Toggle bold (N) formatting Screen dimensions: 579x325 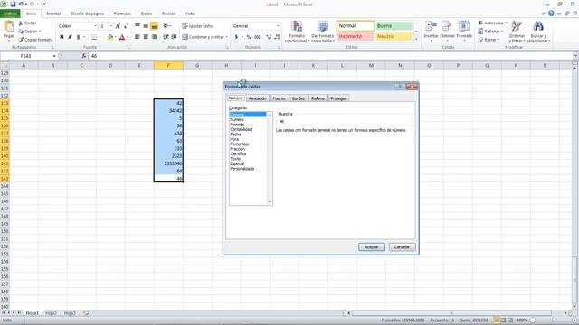pos(62,37)
